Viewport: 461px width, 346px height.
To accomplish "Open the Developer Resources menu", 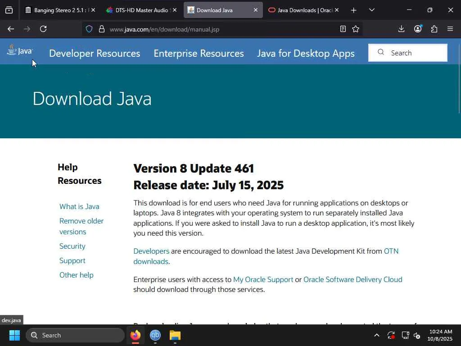I will (95, 53).
